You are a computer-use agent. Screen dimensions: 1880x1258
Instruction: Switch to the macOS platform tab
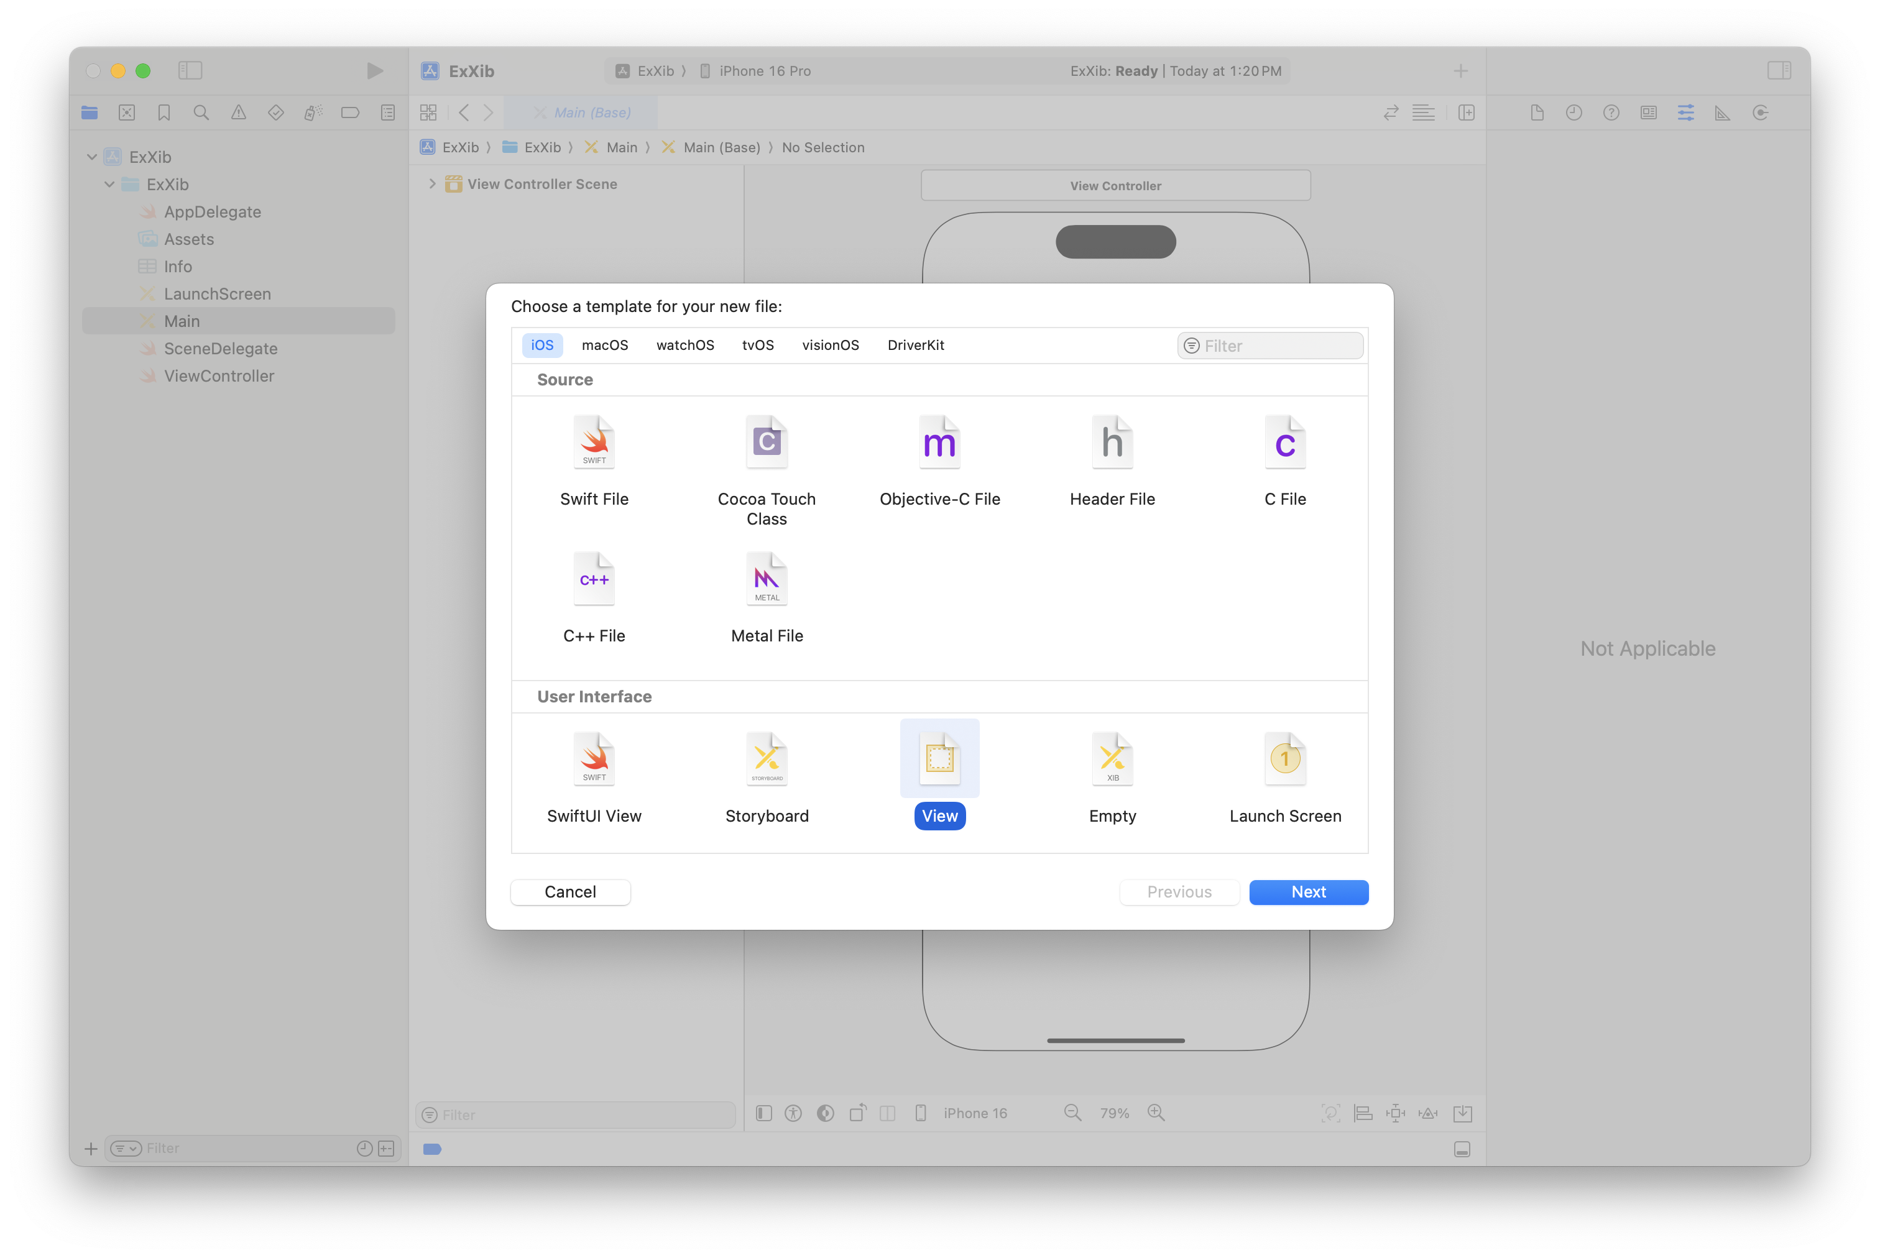604,345
